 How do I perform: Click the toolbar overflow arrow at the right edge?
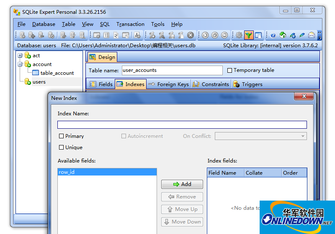[x=320, y=36]
